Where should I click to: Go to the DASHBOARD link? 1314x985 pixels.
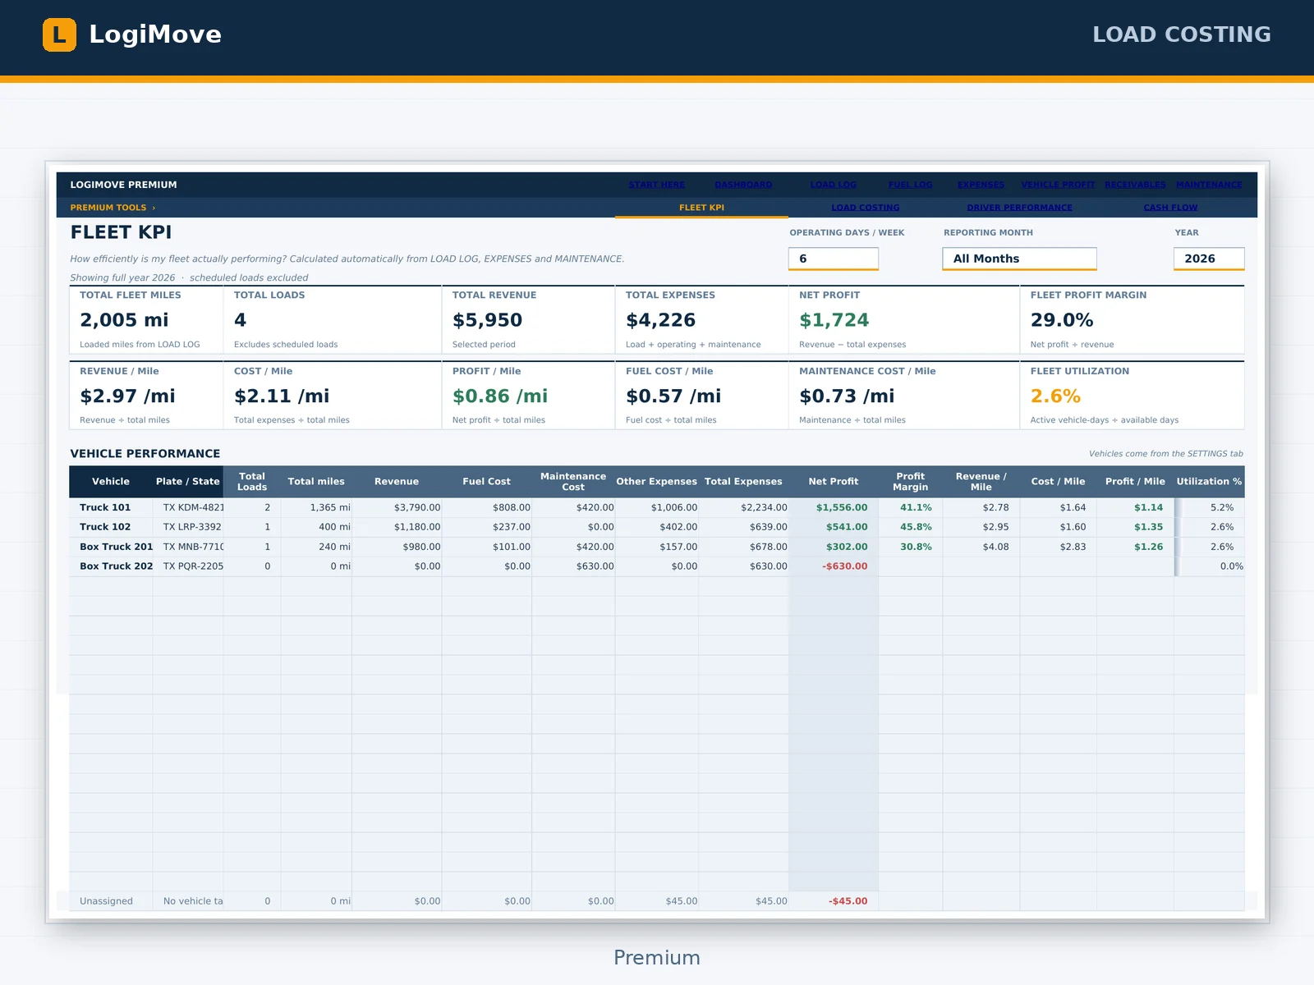tap(743, 185)
